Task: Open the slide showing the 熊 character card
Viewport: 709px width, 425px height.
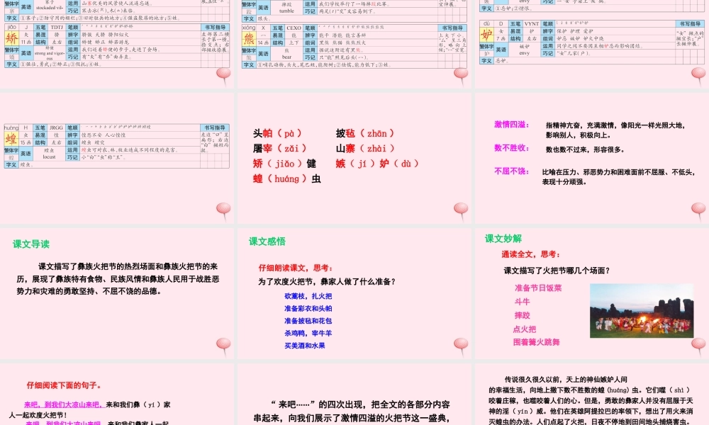Action: (x=354, y=43)
